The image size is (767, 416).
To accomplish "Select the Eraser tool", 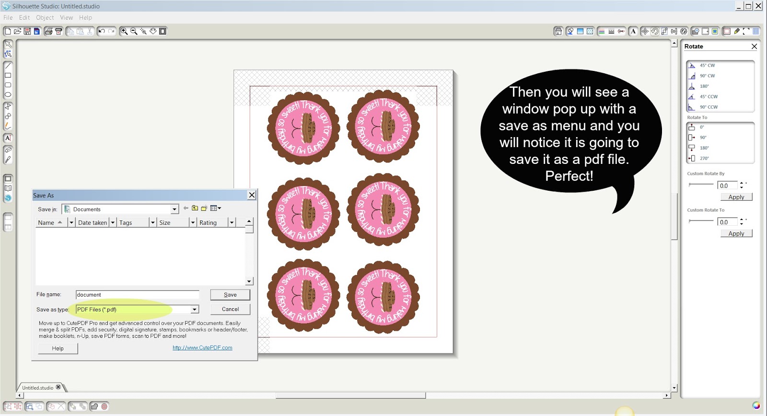I will point(8,150).
